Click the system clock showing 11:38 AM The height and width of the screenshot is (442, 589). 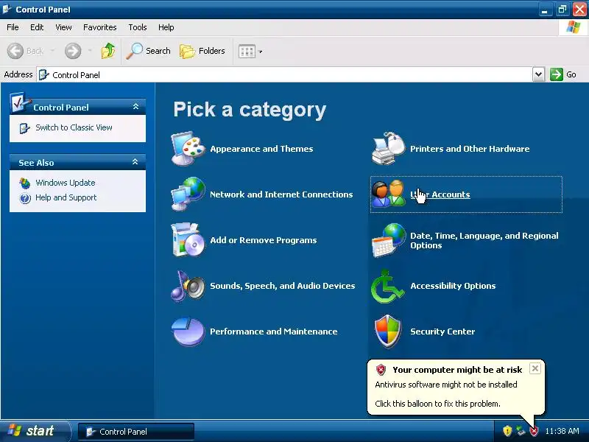pyautogui.click(x=562, y=431)
